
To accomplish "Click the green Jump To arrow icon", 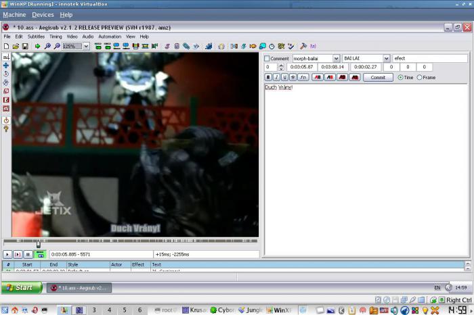I will coord(37,46).
